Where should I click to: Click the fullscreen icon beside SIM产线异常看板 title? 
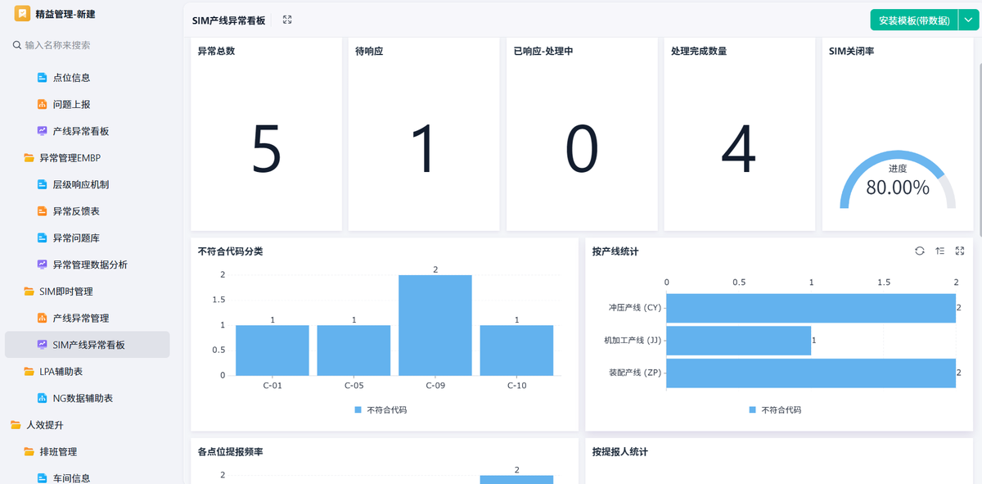[x=287, y=20]
